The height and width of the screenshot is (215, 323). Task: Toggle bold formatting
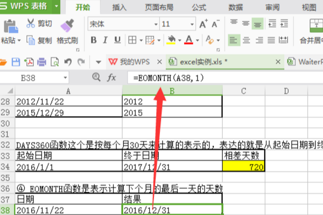94,40
